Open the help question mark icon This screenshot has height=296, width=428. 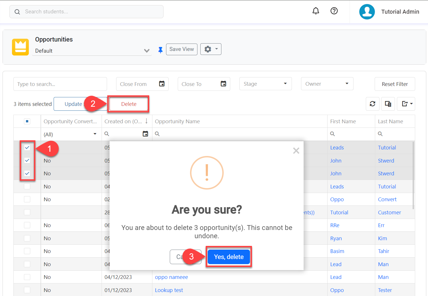pyautogui.click(x=334, y=11)
